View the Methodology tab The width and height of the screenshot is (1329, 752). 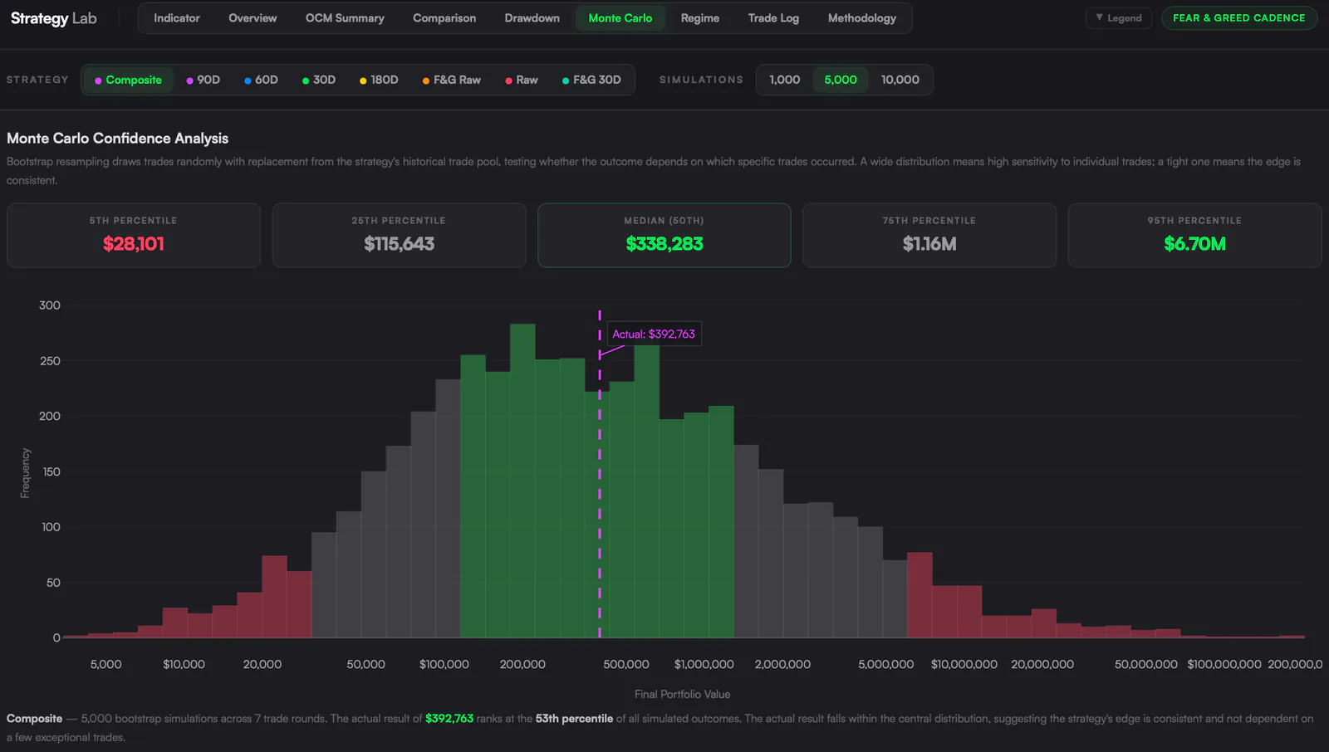[862, 18]
